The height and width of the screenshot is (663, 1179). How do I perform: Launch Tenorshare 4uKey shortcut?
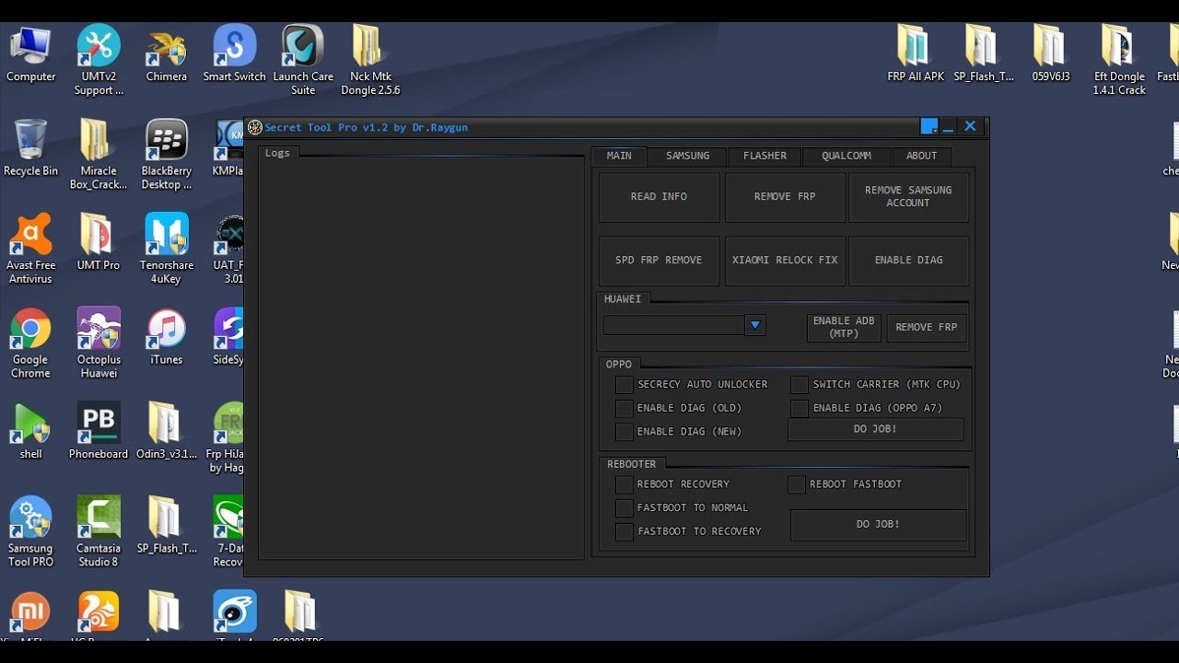[x=167, y=249]
